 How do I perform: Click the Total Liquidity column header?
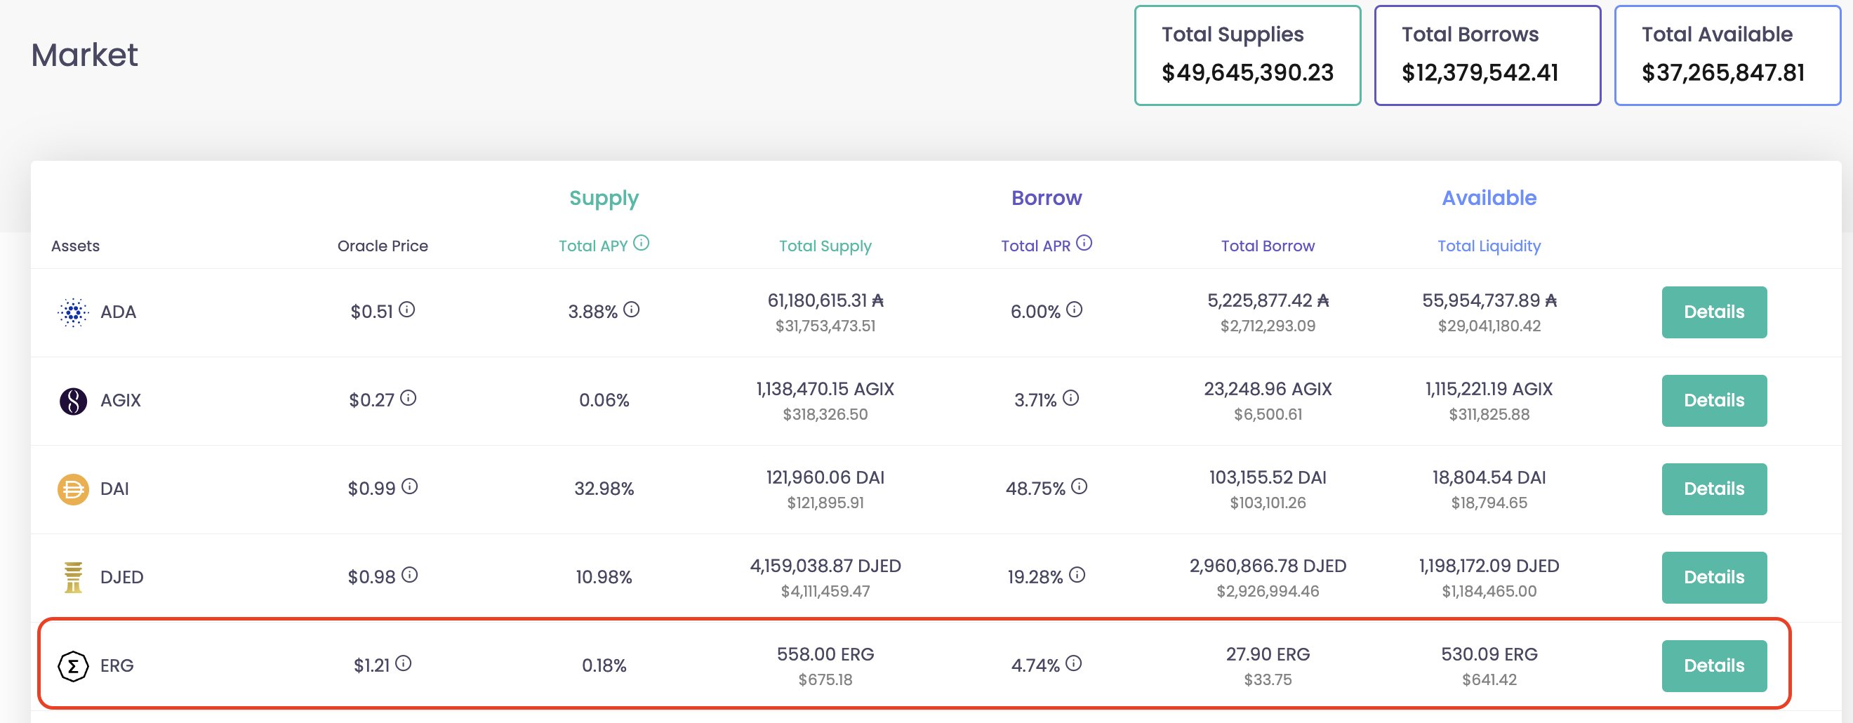tap(1489, 246)
